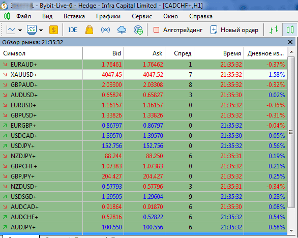This screenshot has width=298, height=238.
Task: Open the indicators chart monitor icon
Action: [x=32, y=30]
